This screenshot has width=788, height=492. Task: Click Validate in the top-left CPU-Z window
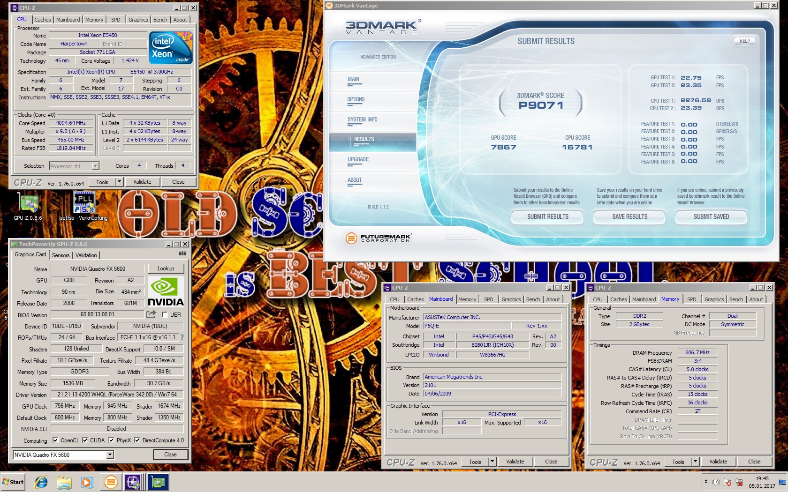142,182
